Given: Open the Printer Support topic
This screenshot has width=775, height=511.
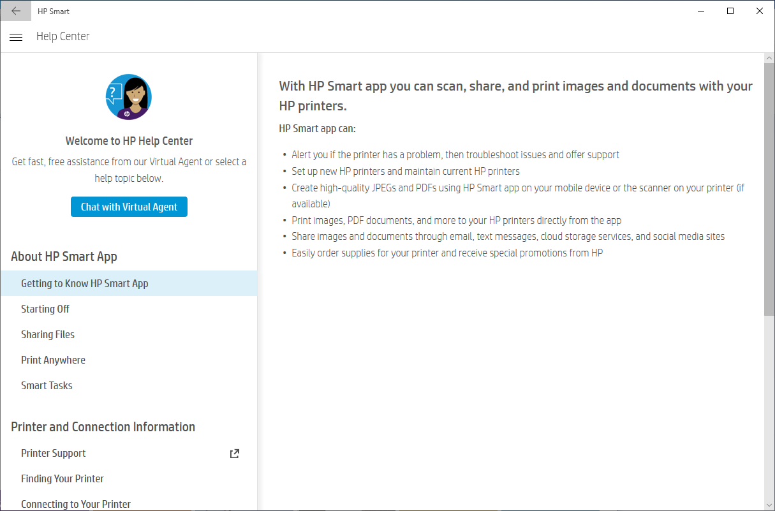Looking at the screenshot, I should pos(54,453).
